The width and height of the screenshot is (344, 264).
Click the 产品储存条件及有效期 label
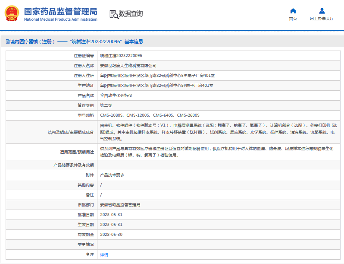coord(73,165)
